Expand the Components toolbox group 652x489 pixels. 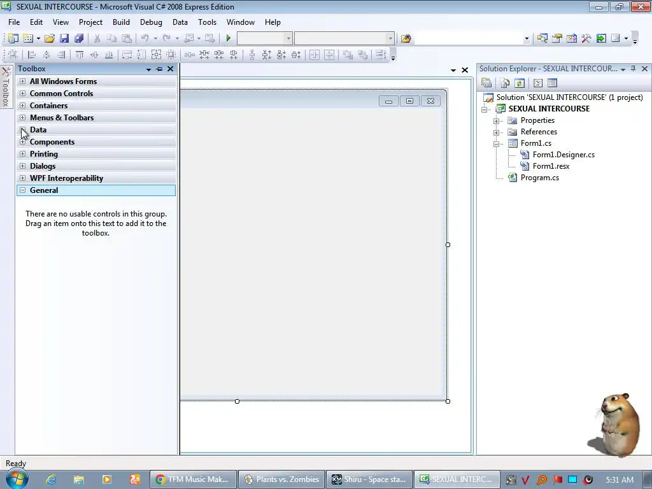pyautogui.click(x=22, y=142)
